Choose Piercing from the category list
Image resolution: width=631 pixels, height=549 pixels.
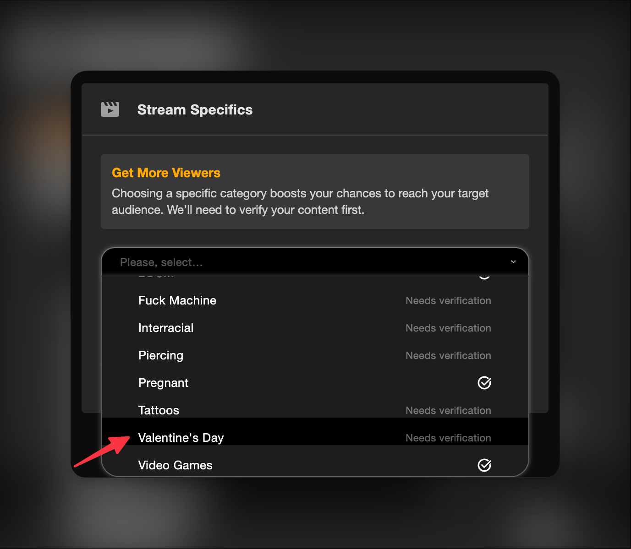[x=315, y=355]
